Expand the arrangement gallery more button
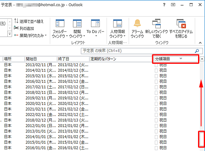Screen dimensions: 205x151 coord(9,34)
